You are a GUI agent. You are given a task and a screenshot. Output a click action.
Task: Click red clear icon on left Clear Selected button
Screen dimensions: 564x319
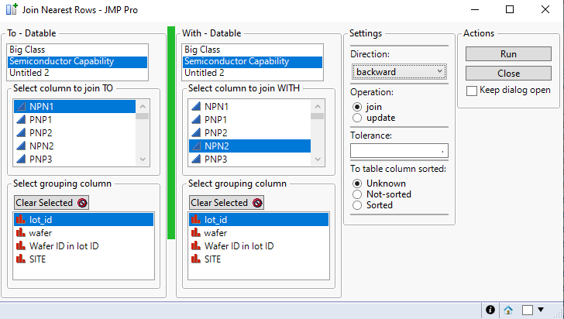(x=81, y=203)
